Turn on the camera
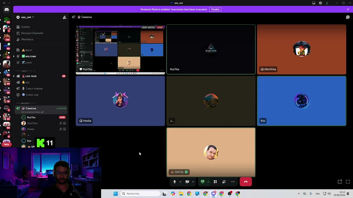This screenshot has width=353, height=198. [x=187, y=182]
